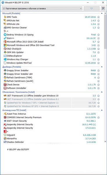Click the Microsoft [Portable] header label
Viewport: 107px width, 175px height.
(11, 13)
